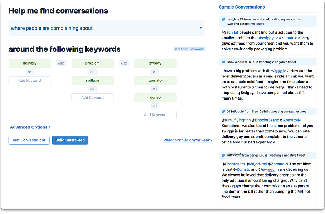This screenshot has width=325, height=214.
Task: Click the OR label below spillage
Action: tap(93, 89)
